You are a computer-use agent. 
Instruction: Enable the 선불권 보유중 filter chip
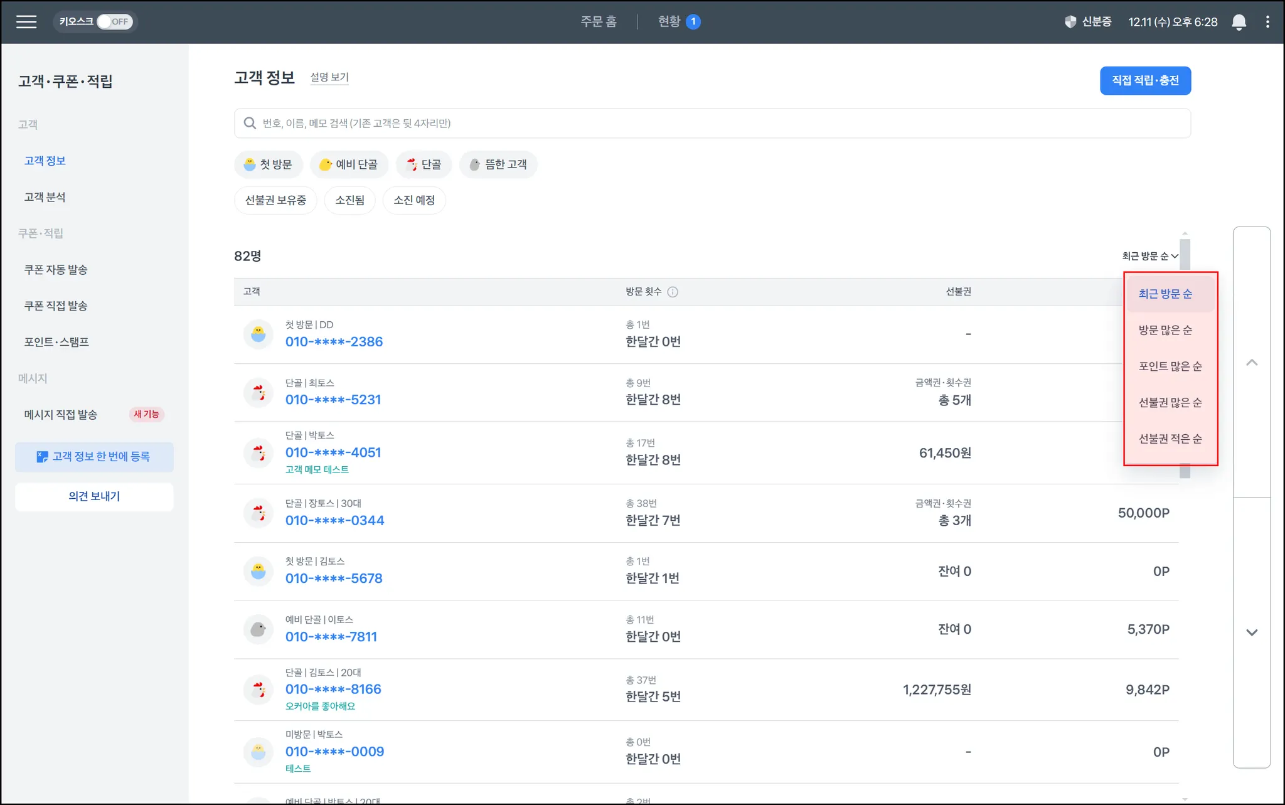(x=275, y=200)
